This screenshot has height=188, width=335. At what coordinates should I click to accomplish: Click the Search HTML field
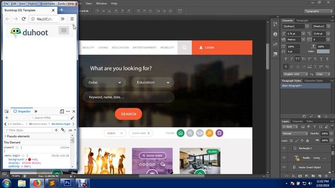[x=49, y=118]
